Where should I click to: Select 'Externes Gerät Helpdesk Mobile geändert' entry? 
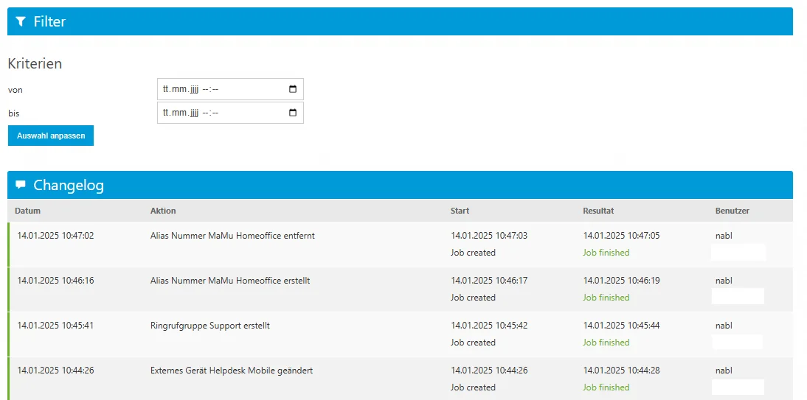pyautogui.click(x=231, y=371)
